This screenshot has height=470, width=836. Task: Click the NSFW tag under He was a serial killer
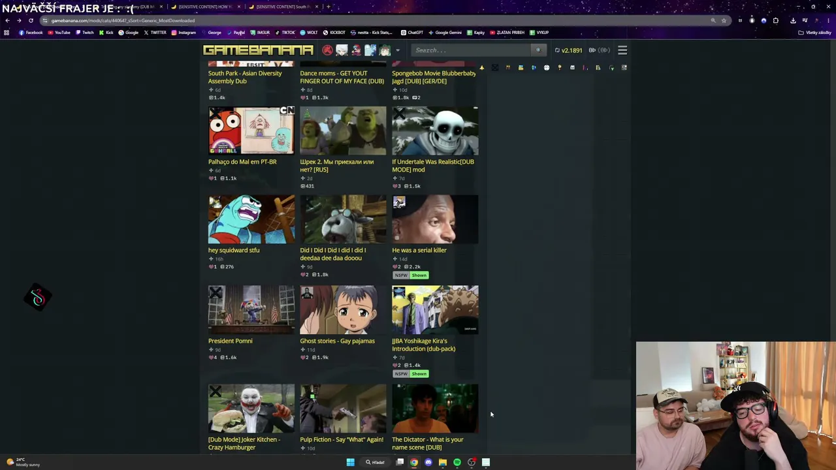pyautogui.click(x=401, y=275)
